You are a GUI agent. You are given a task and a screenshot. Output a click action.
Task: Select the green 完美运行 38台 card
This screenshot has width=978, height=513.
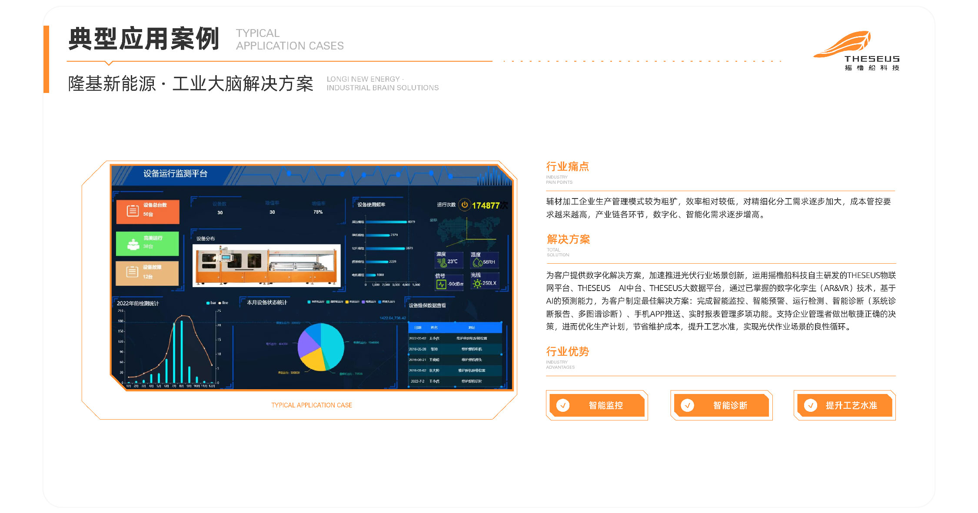147,244
